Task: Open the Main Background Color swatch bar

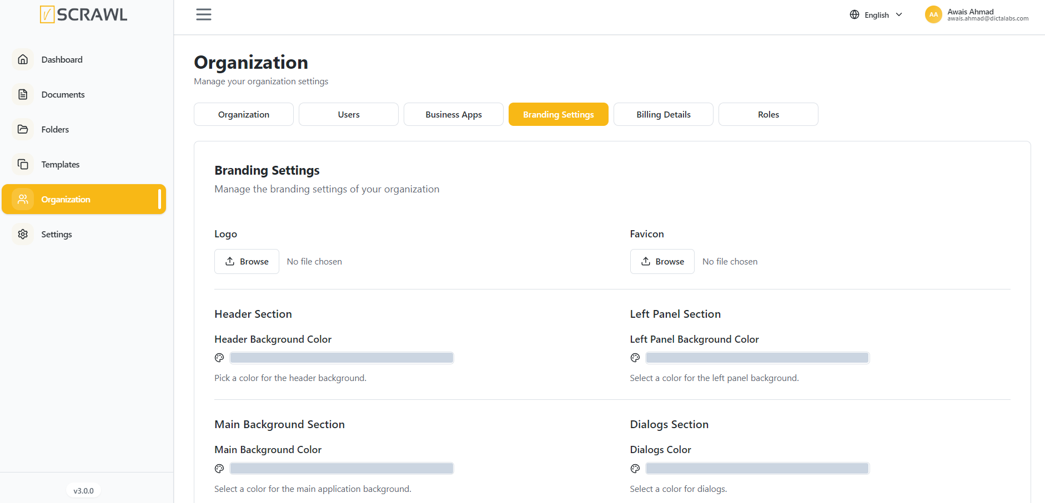Action: [x=342, y=469]
